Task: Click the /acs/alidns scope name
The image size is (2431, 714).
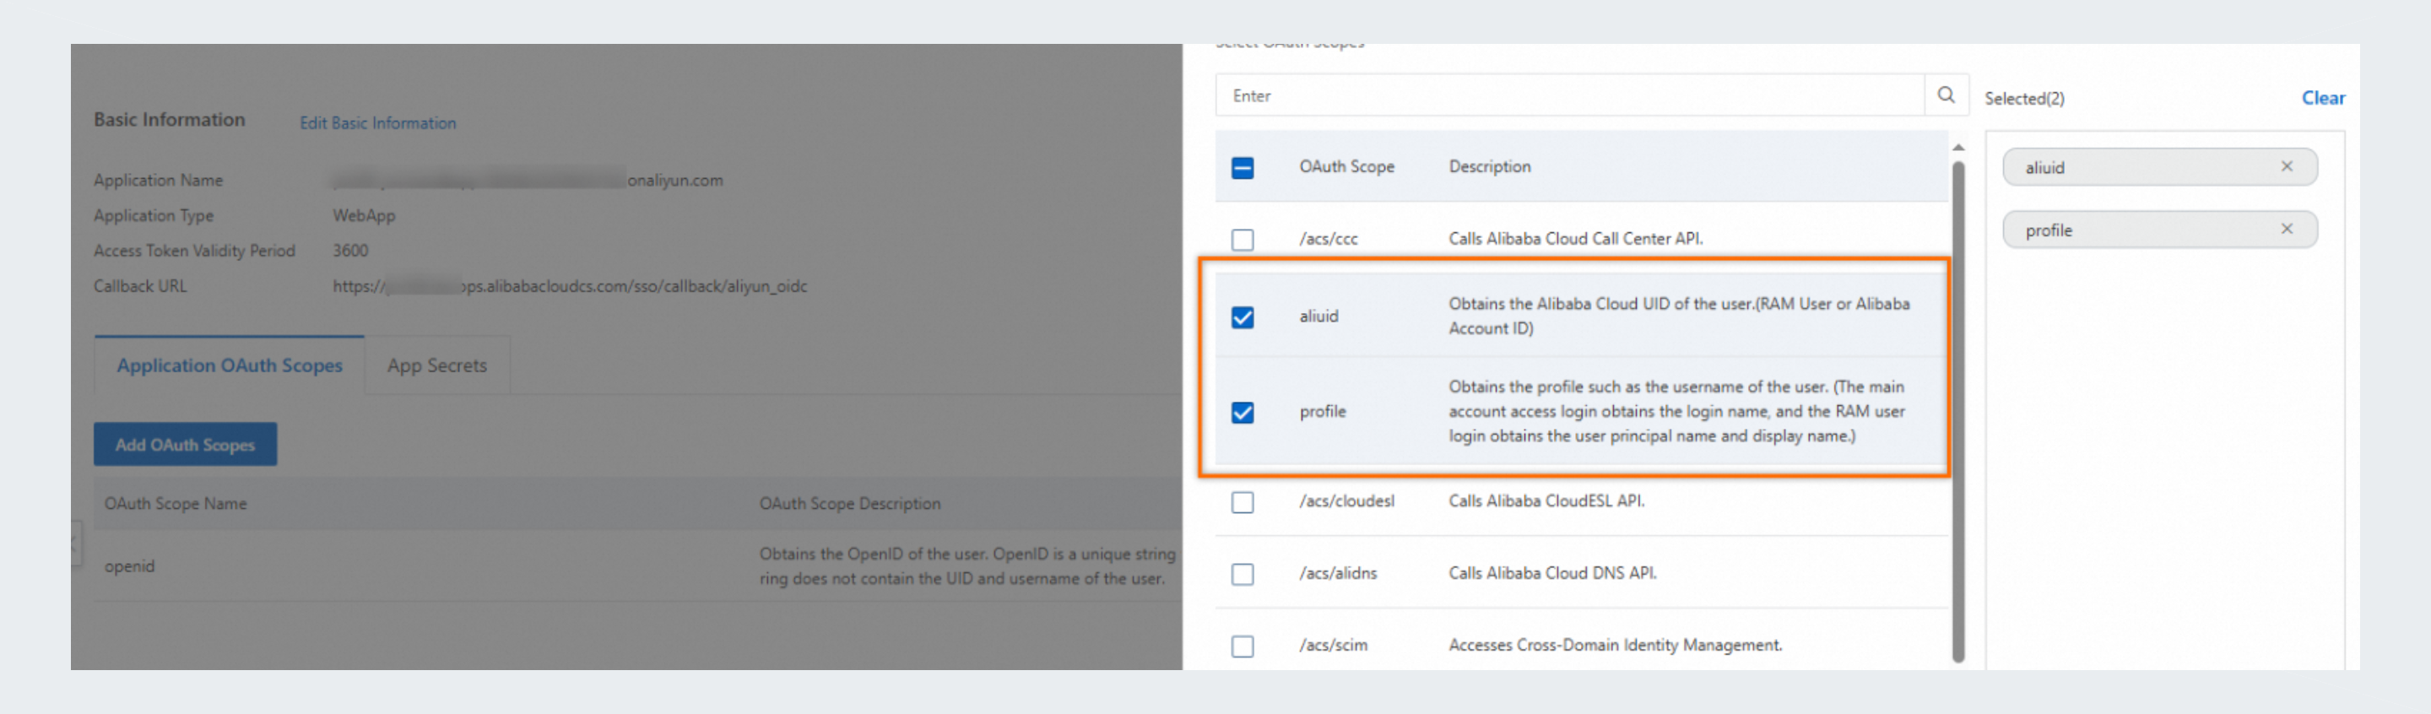Action: click(x=1338, y=572)
